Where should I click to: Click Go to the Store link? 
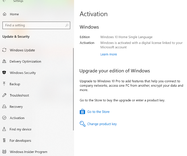click(x=98, y=112)
